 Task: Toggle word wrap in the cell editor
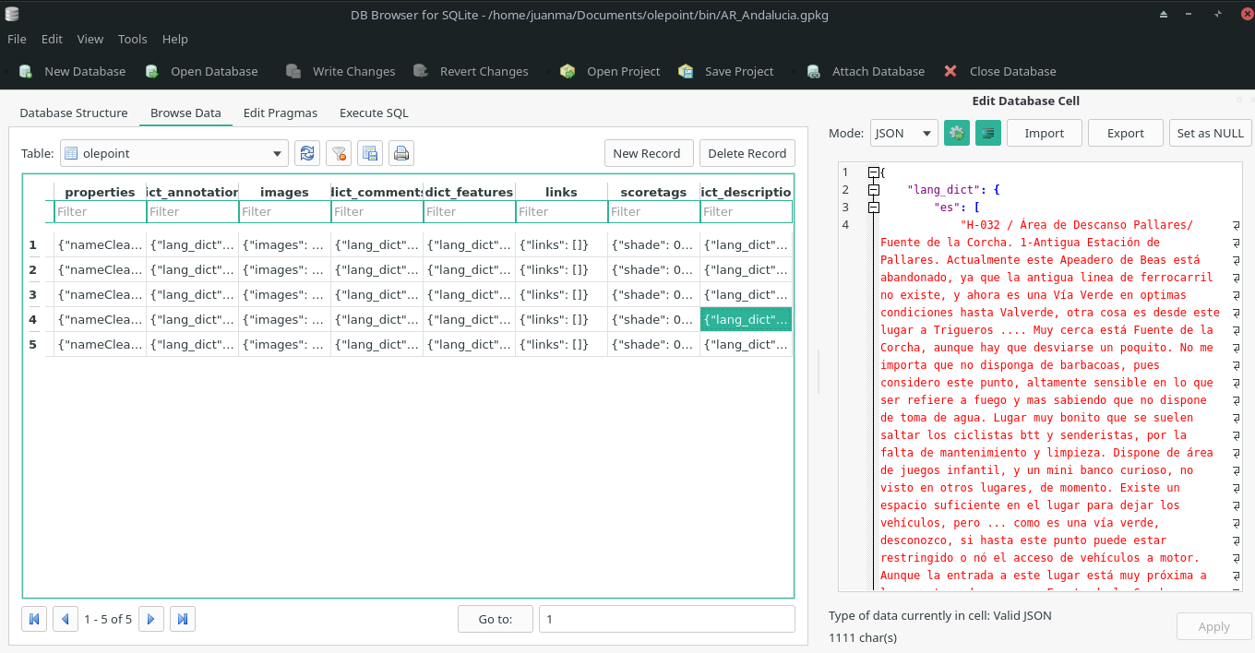pos(988,133)
